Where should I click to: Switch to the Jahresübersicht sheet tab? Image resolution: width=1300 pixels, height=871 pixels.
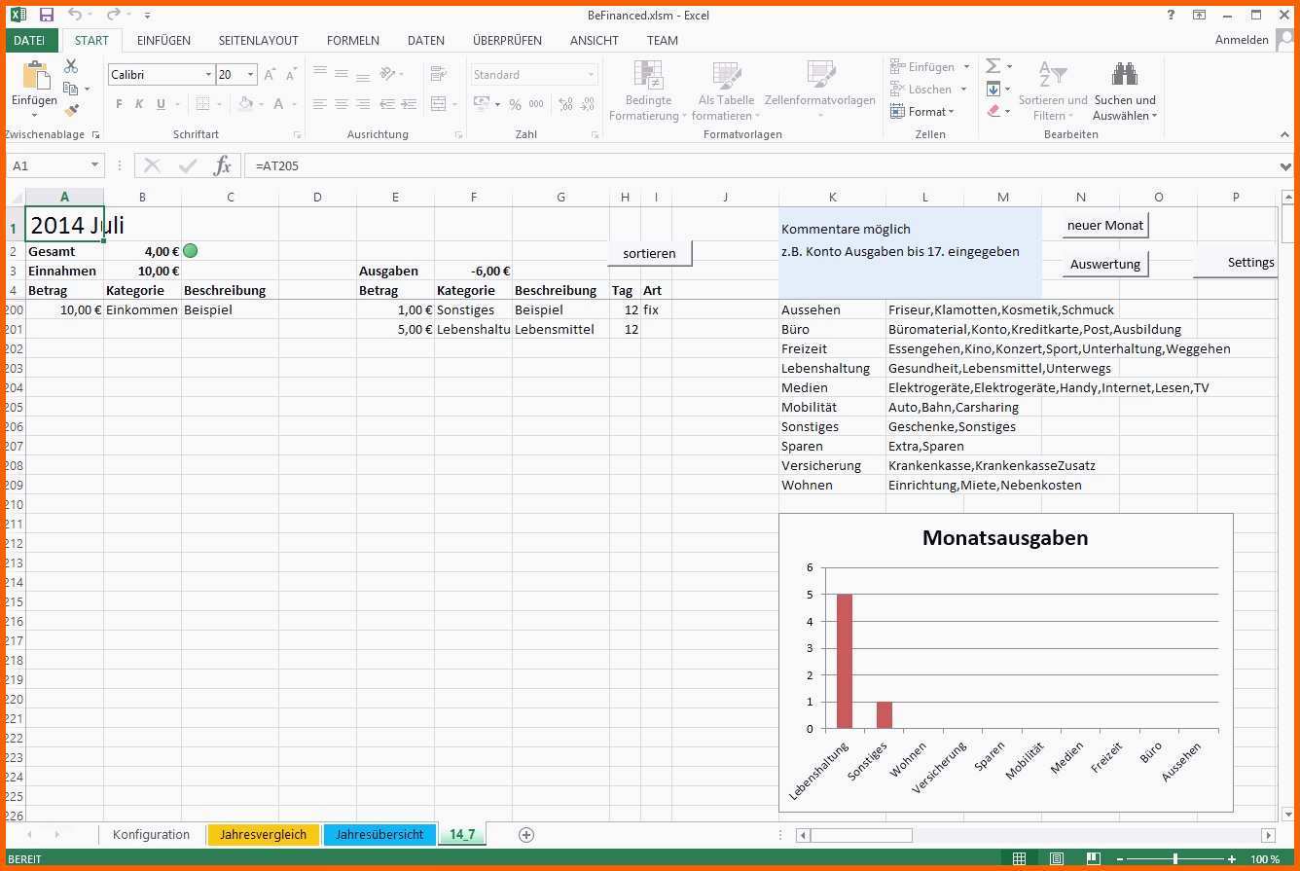pyautogui.click(x=379, y=834)
